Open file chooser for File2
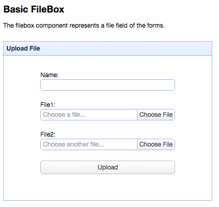219x207 pixels. pos(156,144)
